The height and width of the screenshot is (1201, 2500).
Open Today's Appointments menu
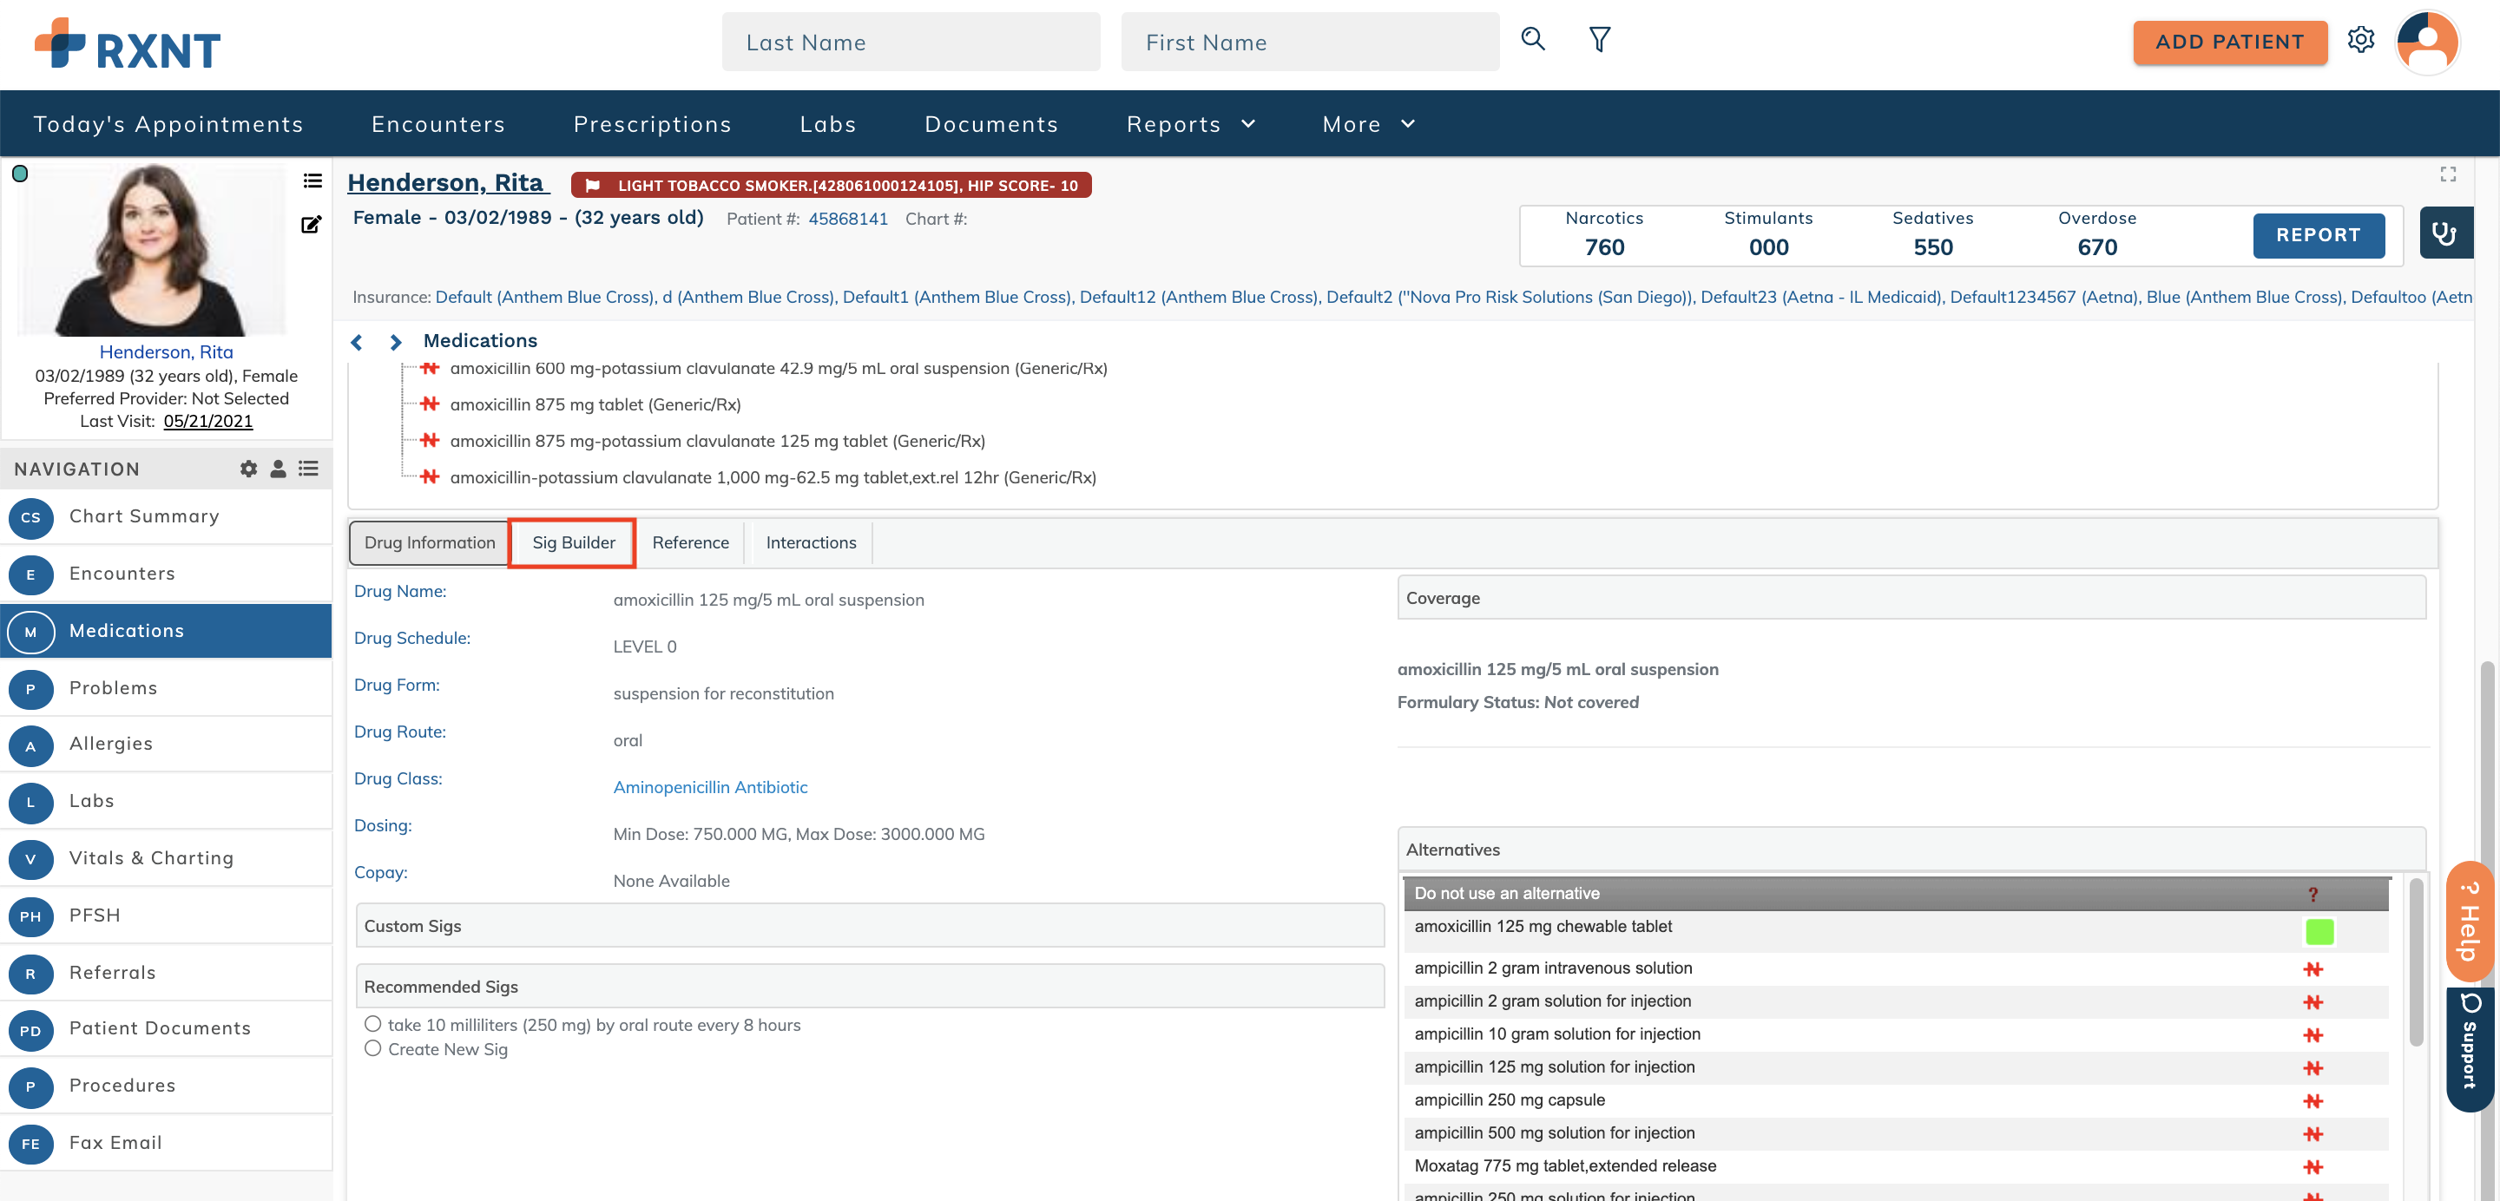click(x=168, y=124)
